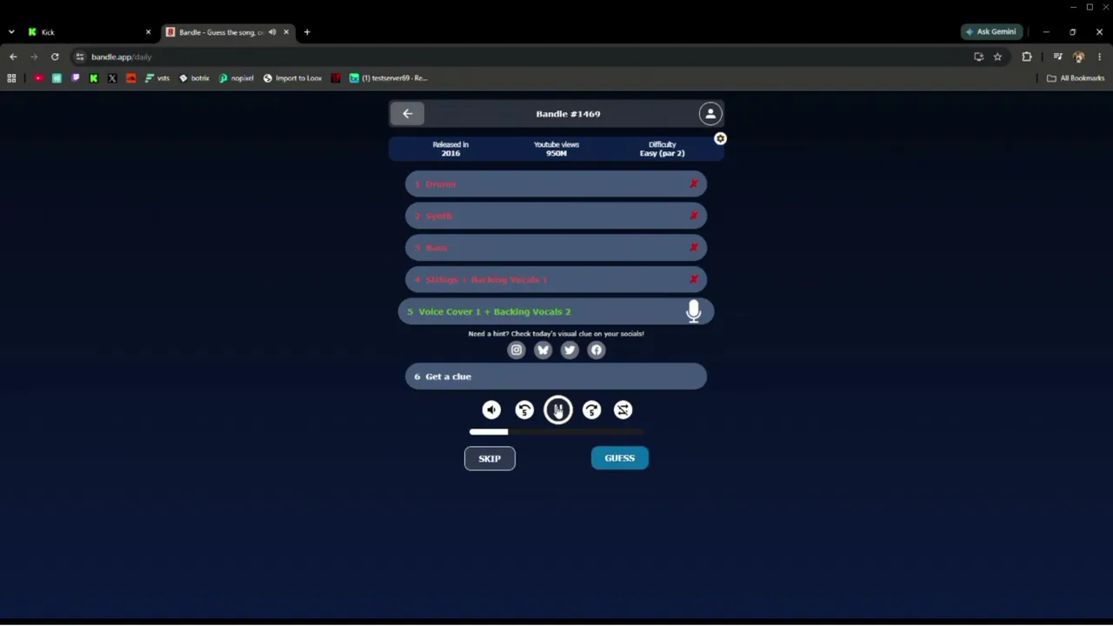Open the tab search dropdown arrow
Viewport: 1113px width, 626px height.
[11, 32]
